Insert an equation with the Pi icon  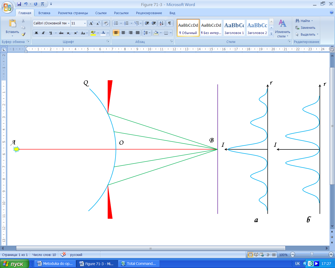coord(42,4)
